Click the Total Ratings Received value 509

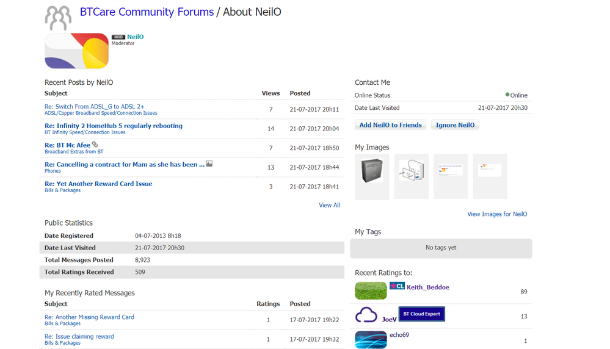[140, 272]
